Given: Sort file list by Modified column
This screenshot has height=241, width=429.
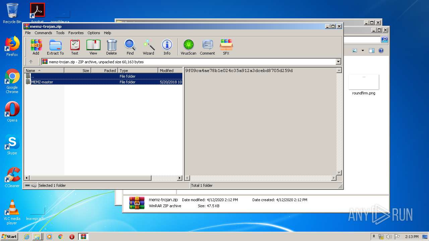Looking at the screenshot, I should 170,70.
